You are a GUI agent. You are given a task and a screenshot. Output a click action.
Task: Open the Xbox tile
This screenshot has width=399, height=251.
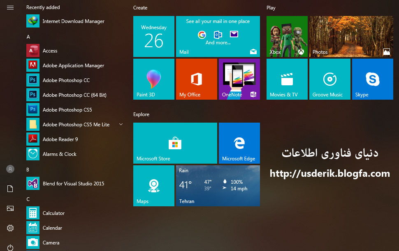pyautogui.click(x=287, y=36)
